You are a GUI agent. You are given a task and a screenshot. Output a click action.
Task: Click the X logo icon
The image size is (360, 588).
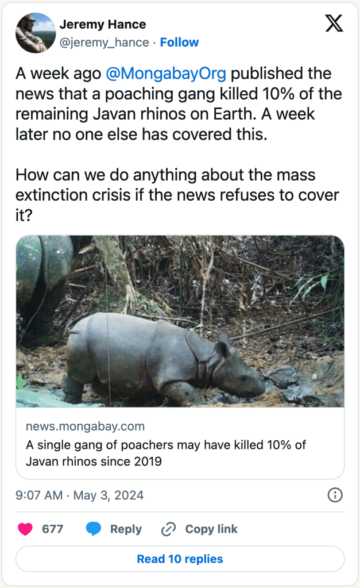[334, 23]
